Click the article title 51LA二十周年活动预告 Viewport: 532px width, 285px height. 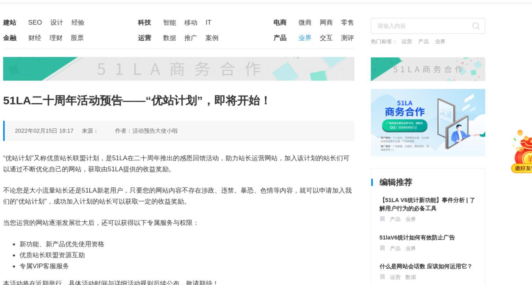point(136,101)
